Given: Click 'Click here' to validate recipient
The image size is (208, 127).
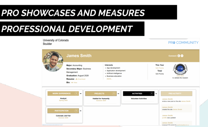Looking at the screenshot, I should click(180, 76).
